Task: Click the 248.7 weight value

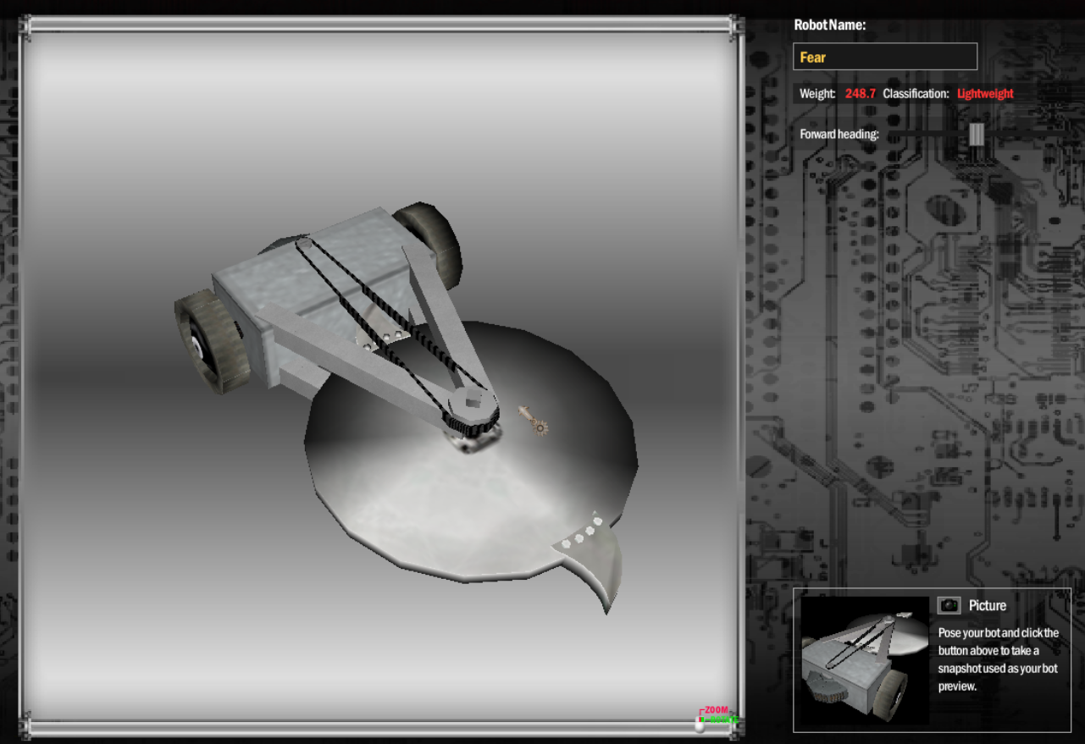Action: (x=860, y=94)
